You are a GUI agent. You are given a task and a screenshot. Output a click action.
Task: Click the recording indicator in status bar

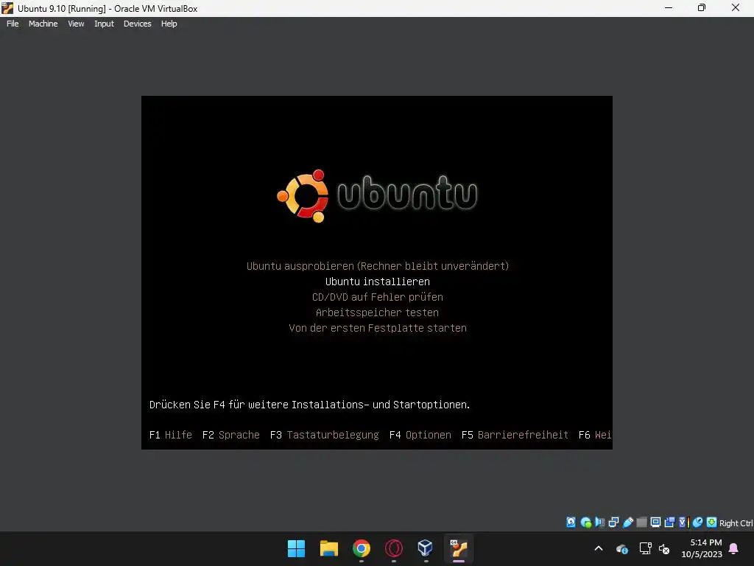[x=669, y=523]
